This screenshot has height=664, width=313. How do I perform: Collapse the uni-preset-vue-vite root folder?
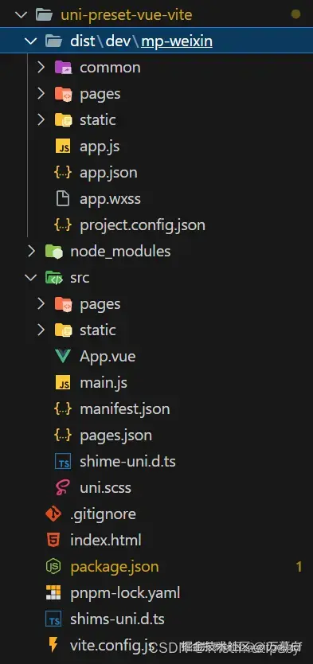click(22, 15)
